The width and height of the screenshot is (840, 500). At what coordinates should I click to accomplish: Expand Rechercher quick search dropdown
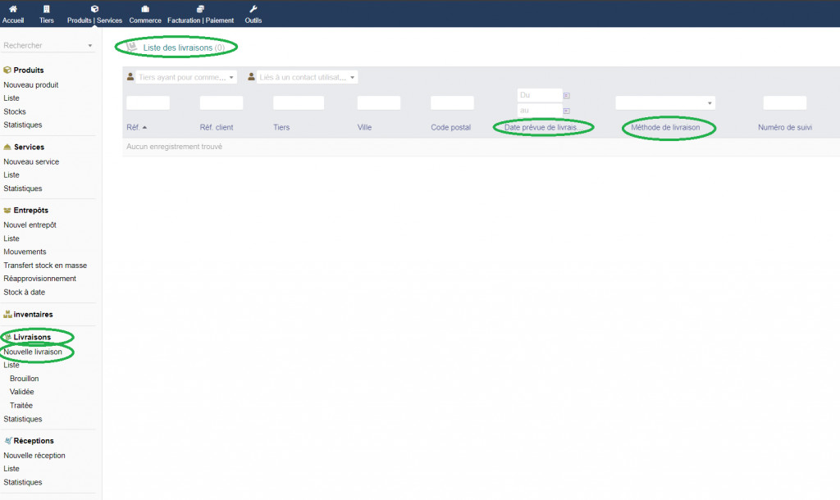click(90, 46)
